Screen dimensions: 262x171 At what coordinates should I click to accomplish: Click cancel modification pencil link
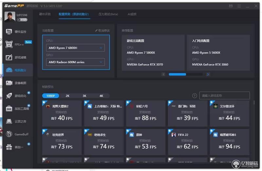click(x=103, y=30)
